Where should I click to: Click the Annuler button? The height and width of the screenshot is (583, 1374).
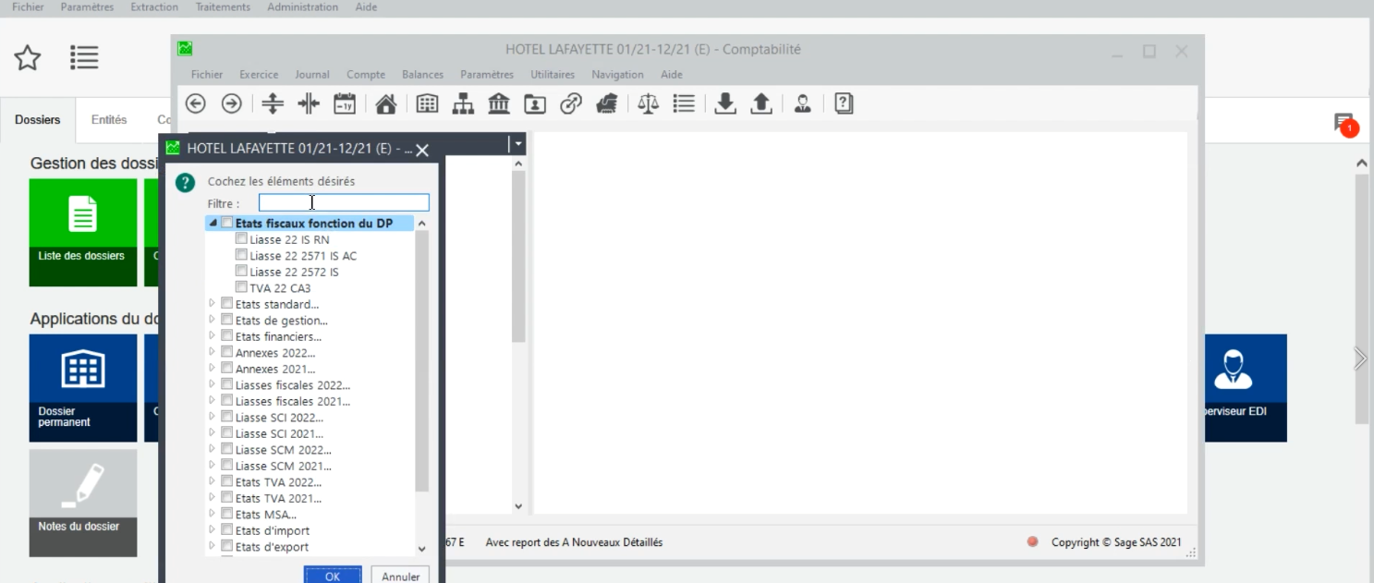(401, 576)
